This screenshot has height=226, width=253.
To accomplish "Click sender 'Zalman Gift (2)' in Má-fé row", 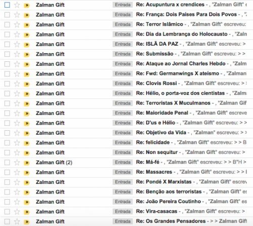I will 54,163.
